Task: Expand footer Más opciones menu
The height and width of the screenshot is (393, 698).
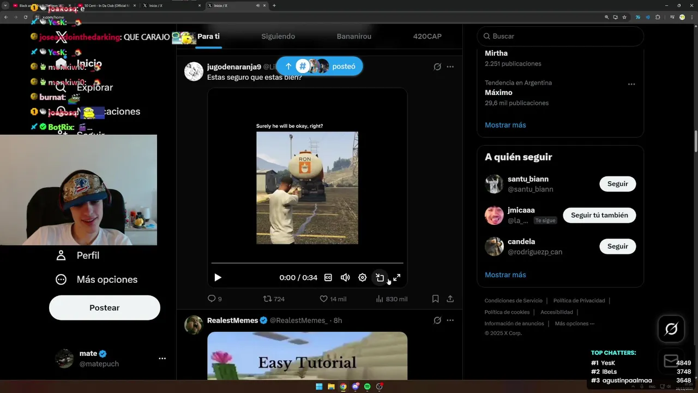Action: [x=574, y=324]
